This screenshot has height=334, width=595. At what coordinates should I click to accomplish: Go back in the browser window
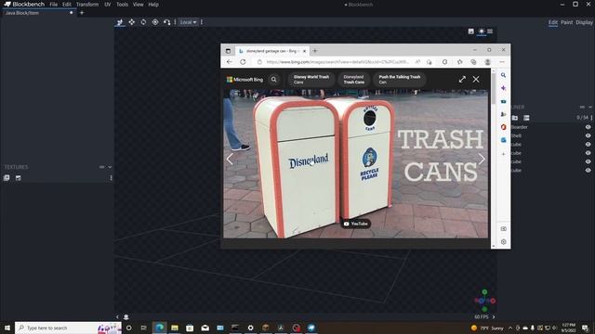pyautogui.click(x=230, y=62)
